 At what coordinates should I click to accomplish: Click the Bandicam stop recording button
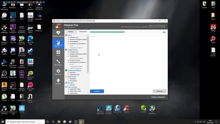coord(34,2)
